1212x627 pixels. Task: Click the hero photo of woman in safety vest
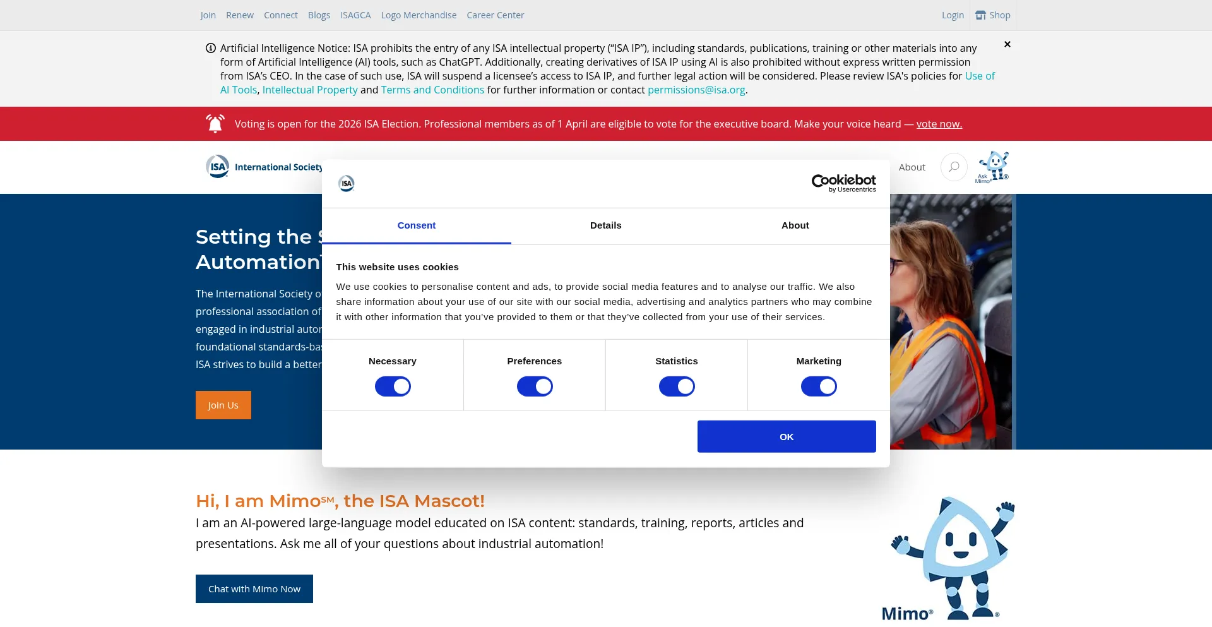coord(951,321)
